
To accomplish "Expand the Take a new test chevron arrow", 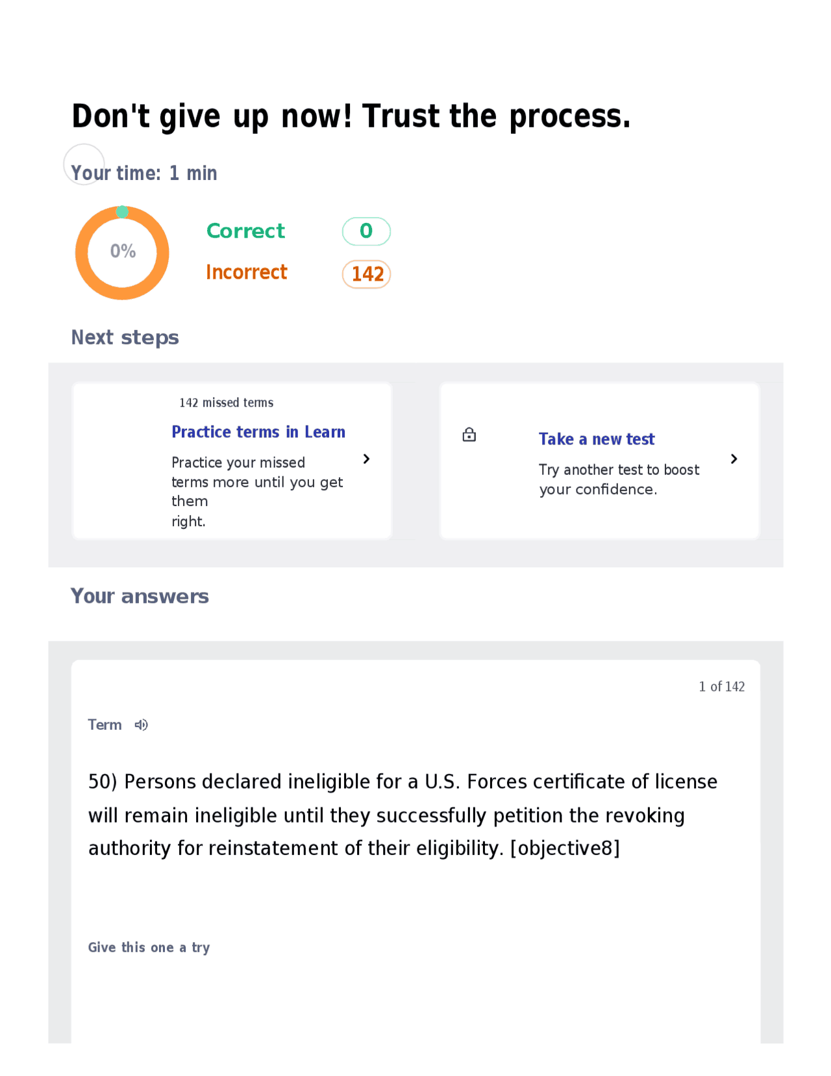I will click(x=734, y=459).
